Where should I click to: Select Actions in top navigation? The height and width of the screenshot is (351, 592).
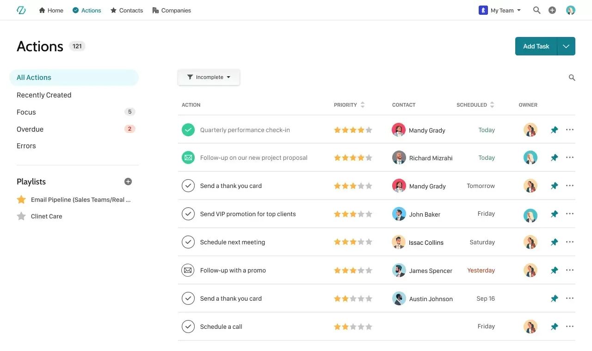coord(86,10)
